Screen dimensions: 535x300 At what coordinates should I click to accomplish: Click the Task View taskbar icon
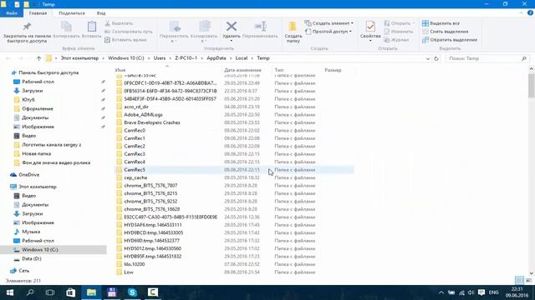click(50, 292)
